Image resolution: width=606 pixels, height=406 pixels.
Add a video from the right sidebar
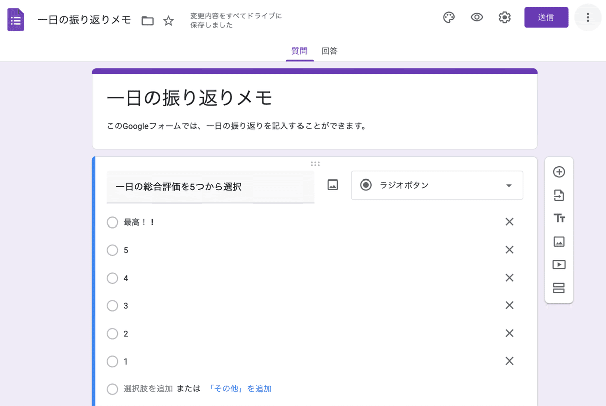559,264
